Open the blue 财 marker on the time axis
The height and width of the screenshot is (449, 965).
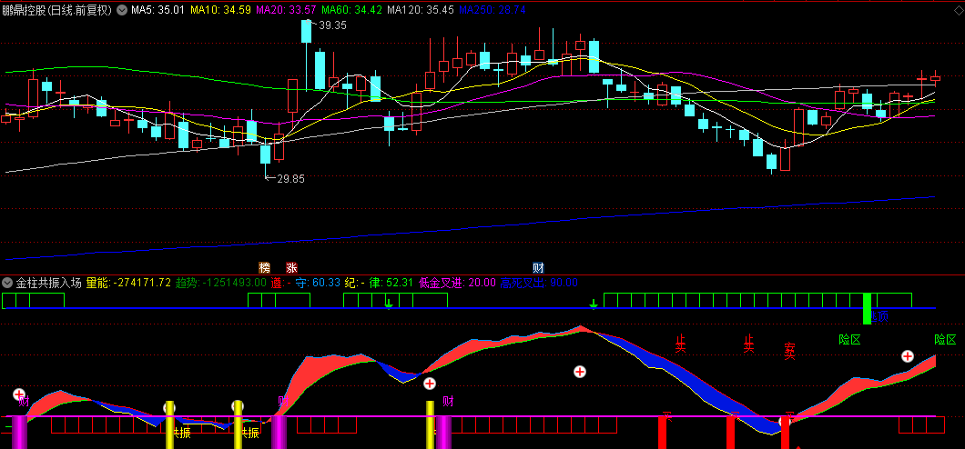pyautogui.click(x=538, y=267)
